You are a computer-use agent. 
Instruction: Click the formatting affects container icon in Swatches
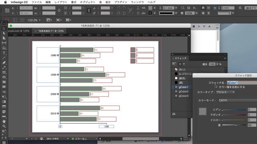click(x=180, y=64)
